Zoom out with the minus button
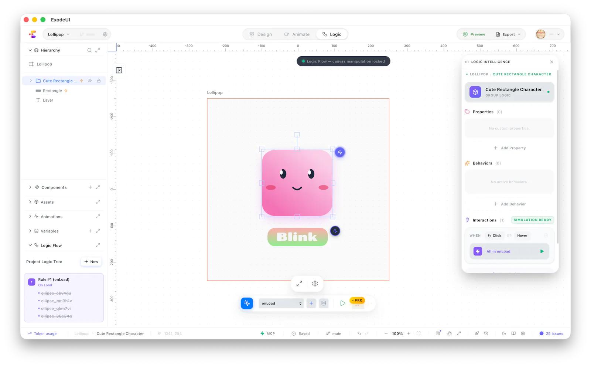 [x=386, y=333]
